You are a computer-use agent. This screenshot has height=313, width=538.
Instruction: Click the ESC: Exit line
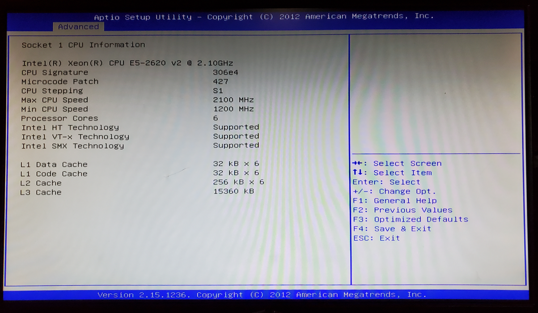377,238
